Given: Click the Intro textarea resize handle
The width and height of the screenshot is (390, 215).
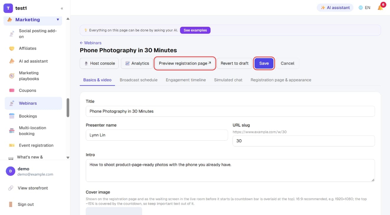Looking at the screenshot, I should (x=373, y=180).
